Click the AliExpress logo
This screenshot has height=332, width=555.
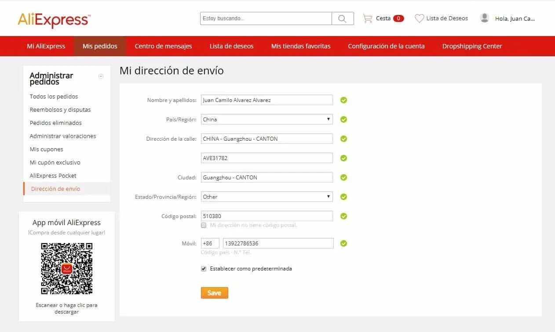pyautogui.click(x=54, y=20)
